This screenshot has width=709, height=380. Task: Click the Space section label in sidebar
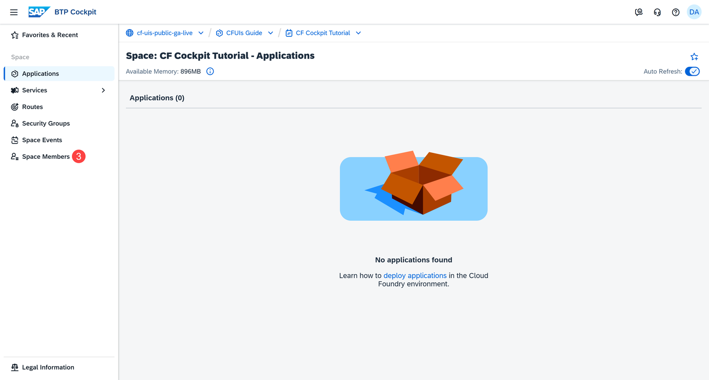(x=20, y=57)
